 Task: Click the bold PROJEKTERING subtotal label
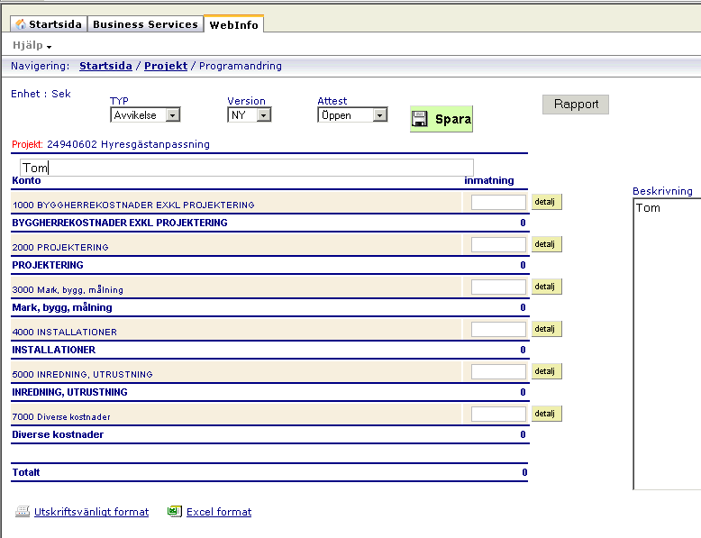tap(48, 265)
